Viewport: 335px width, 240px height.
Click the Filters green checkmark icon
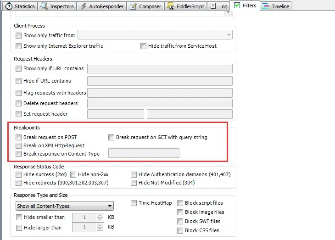pyautogui.click(x=237, y=6)
